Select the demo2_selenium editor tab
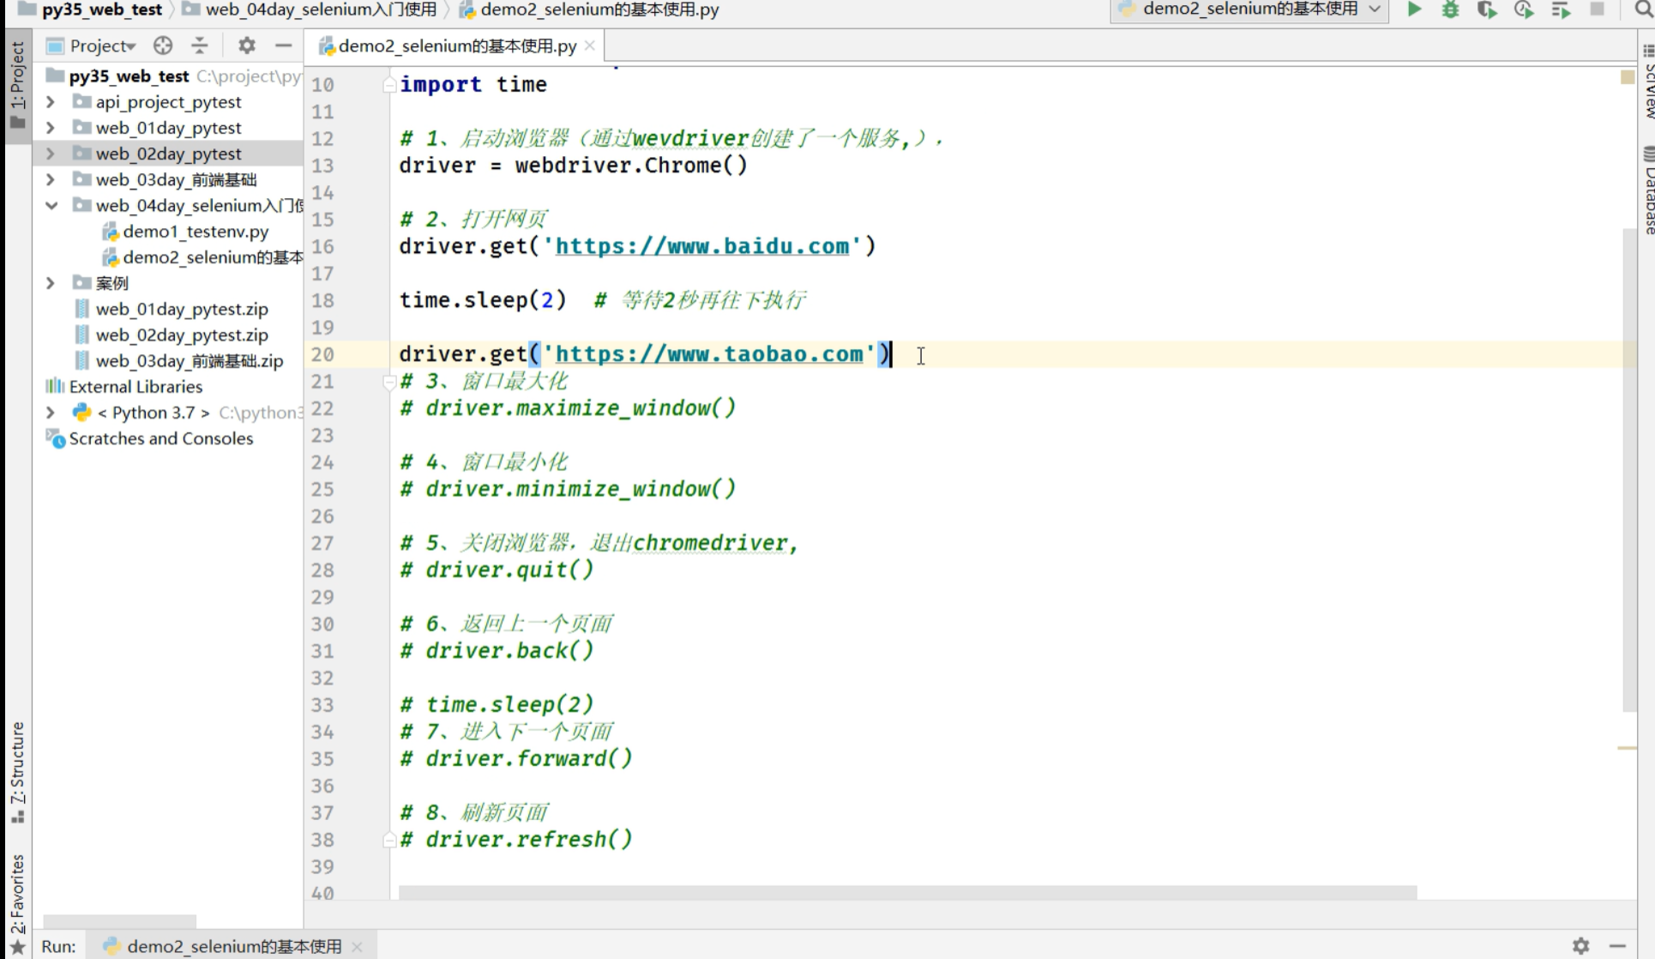Screen dimensions: 1655x959 (455, 45)
